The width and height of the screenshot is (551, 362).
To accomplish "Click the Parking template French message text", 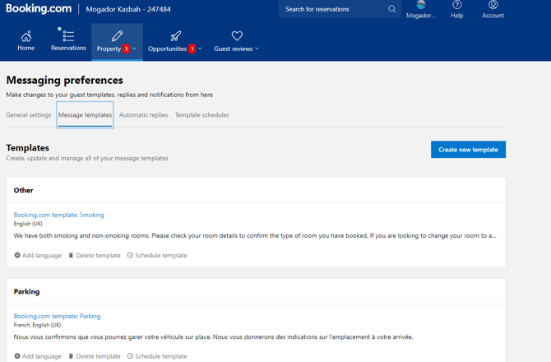I will pyautogui.click(x=213, y=336).
